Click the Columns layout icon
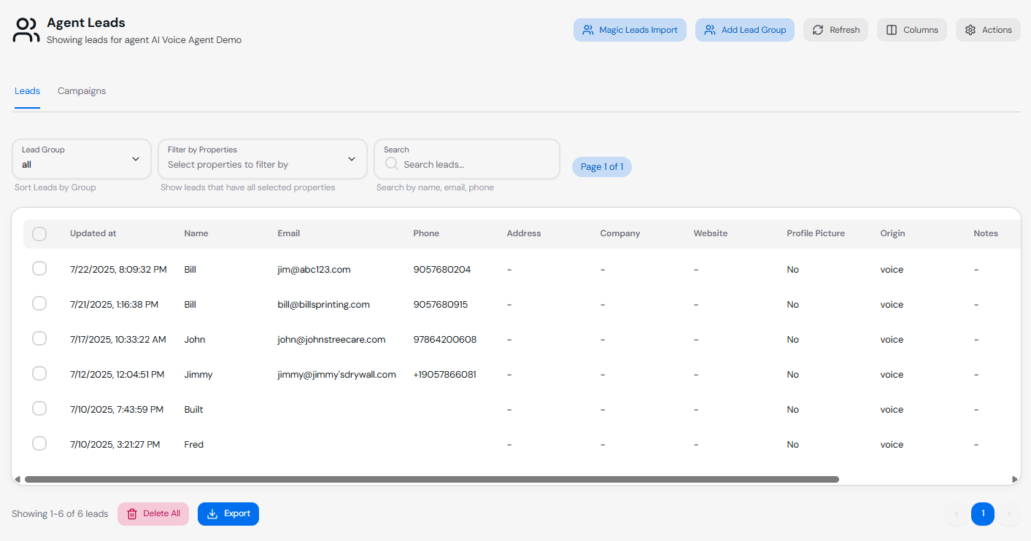 (892, 30)
